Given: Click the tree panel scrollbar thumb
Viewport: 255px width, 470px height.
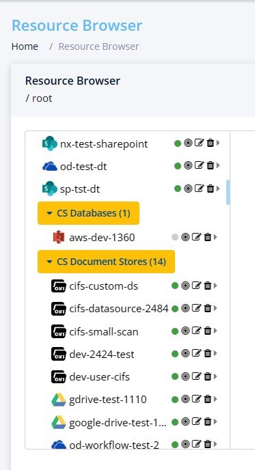Looking at the screenshot, I should pos(228,192).
